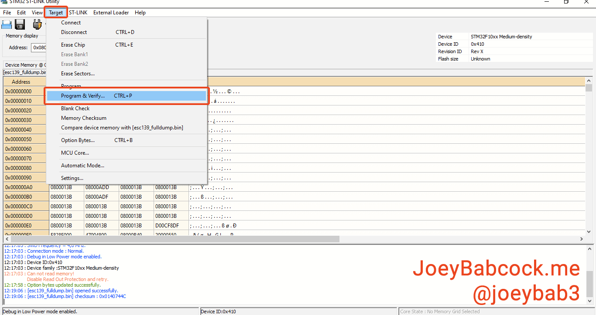Select Memory Checksum menu item
Image resolution: width=596 pixels, height=315 pixels.
[x=83, y=118]
